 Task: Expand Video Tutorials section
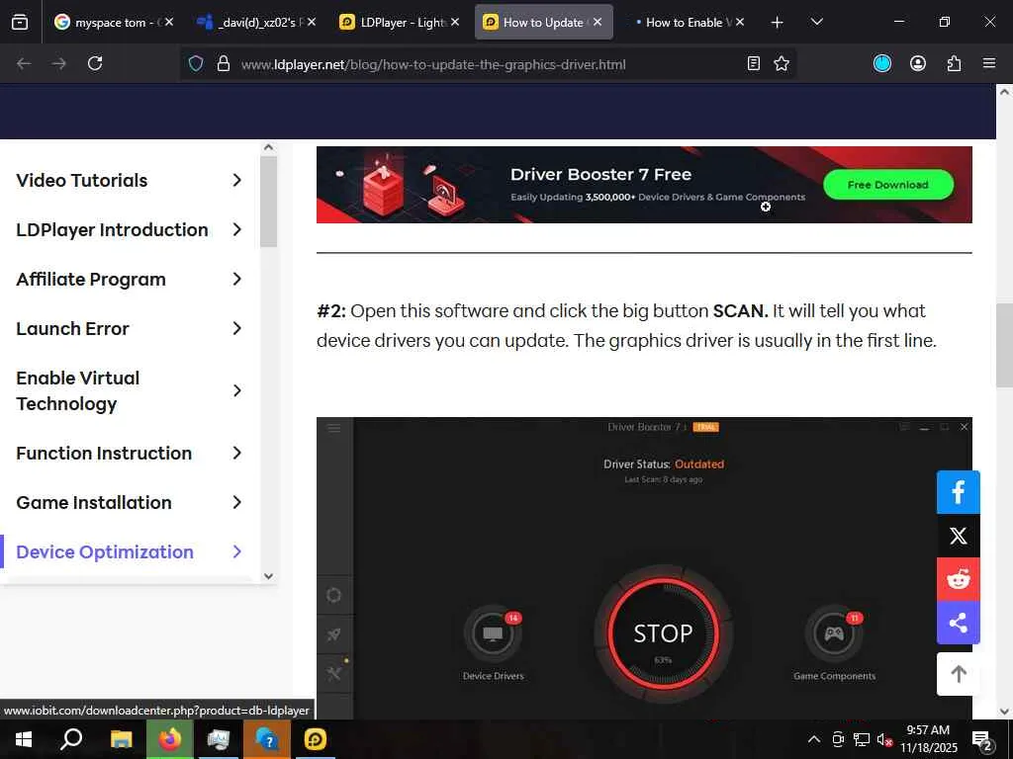click(130, 180)
